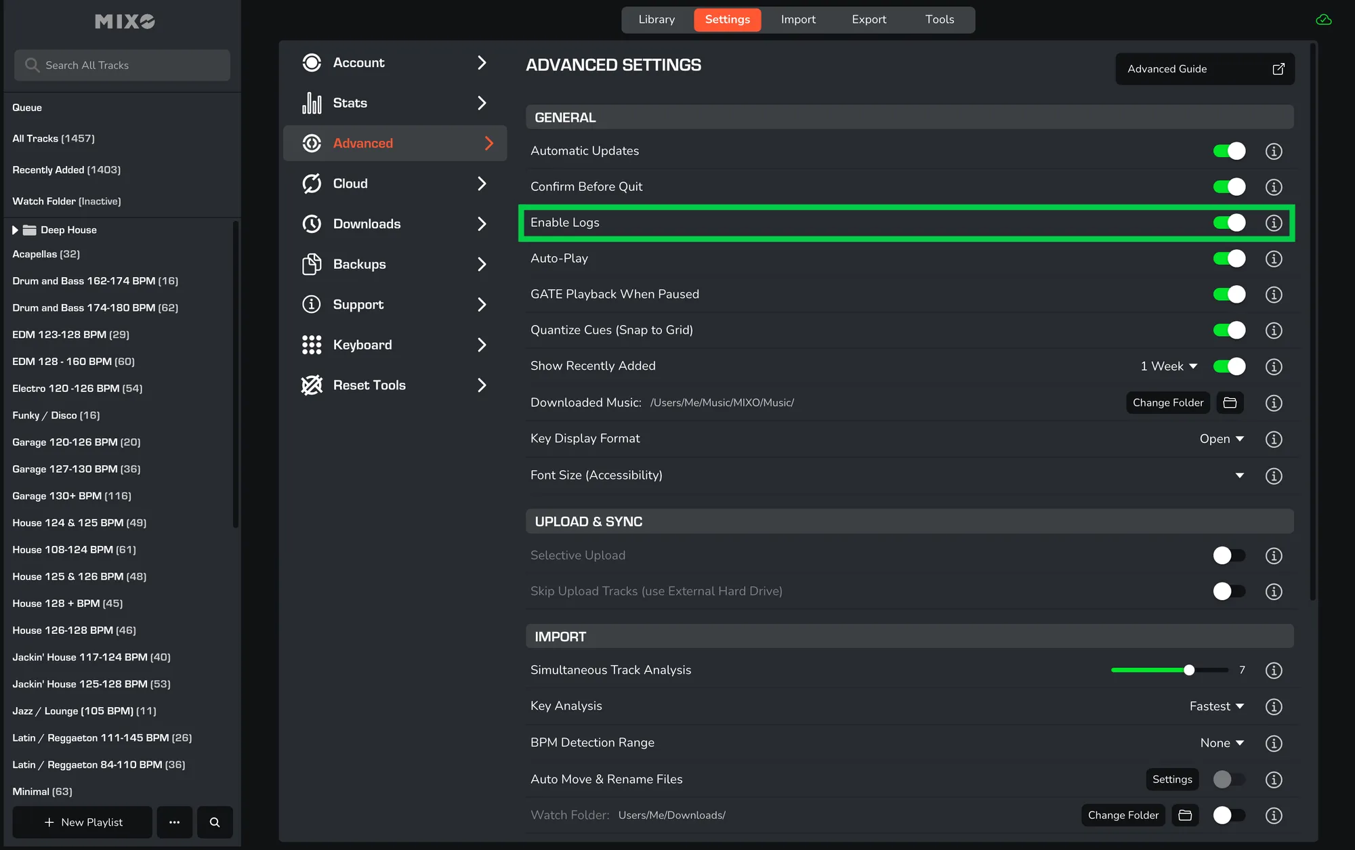The image size is (1355, 850).
Task: Click playlist search magnifier button
Action: (215, 822)
